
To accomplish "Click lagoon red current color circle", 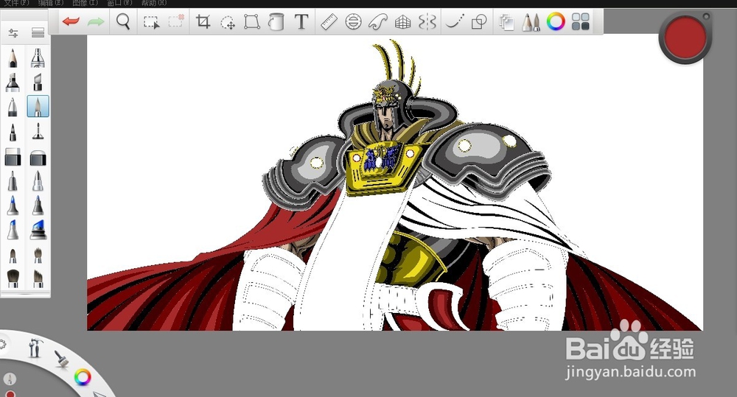I will (10, 394).
